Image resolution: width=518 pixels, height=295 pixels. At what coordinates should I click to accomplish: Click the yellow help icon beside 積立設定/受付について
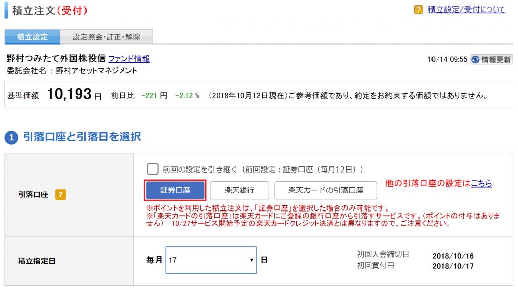pos(418,9)
